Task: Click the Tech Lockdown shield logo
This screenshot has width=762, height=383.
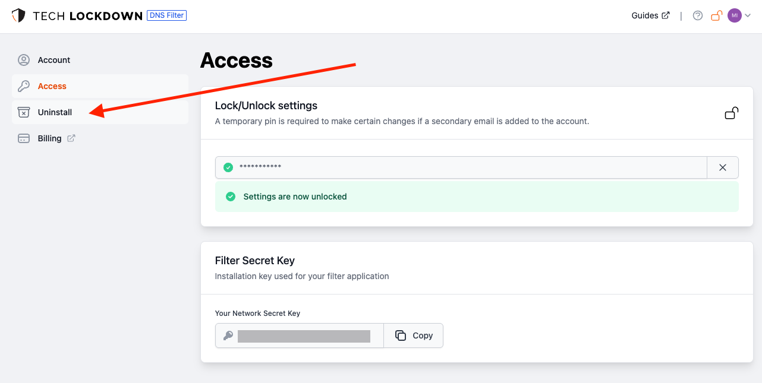Action: (18, 16)
